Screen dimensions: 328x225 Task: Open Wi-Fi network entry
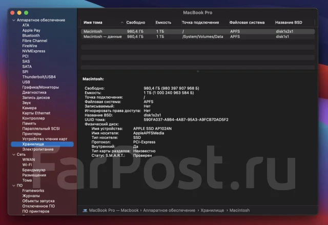[27, 165]
